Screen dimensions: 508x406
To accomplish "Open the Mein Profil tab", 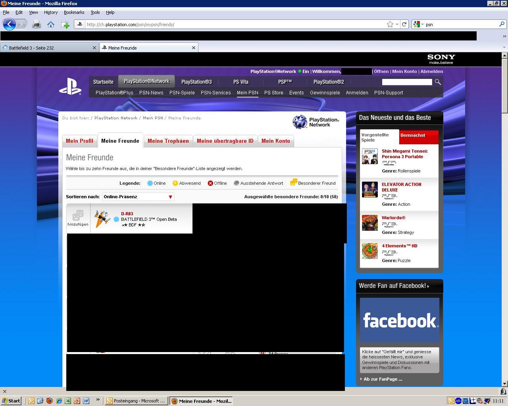I will [79, 141].
